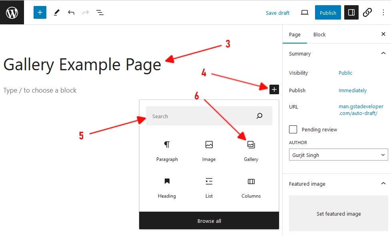391x236 pixels.
Task: Click the Publish button
Action: tap(328, 13)
